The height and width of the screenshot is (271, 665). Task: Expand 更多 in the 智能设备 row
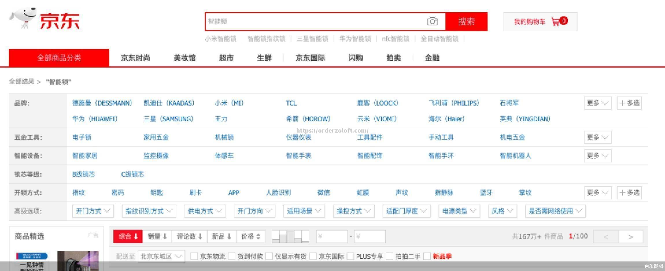click(598, 156)
